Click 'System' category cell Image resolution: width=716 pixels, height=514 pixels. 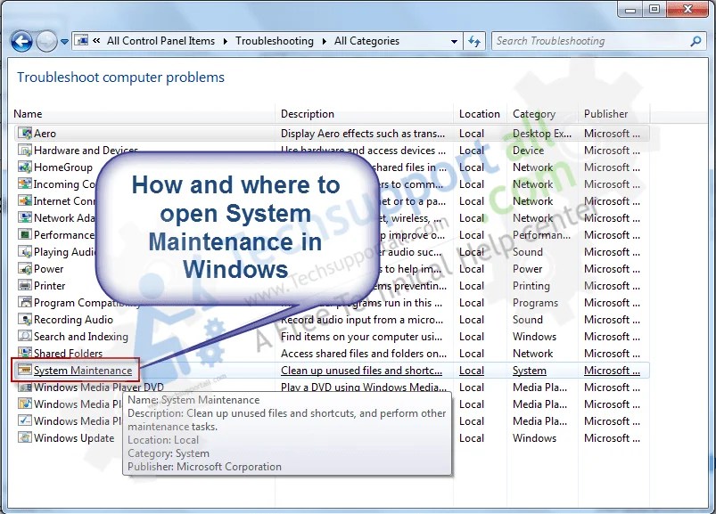(530, 371)
